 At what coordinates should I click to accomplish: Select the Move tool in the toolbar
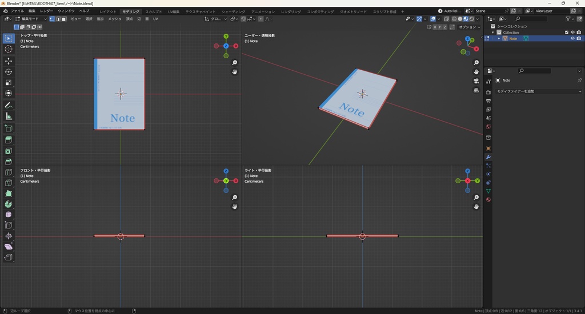(9, 61)
